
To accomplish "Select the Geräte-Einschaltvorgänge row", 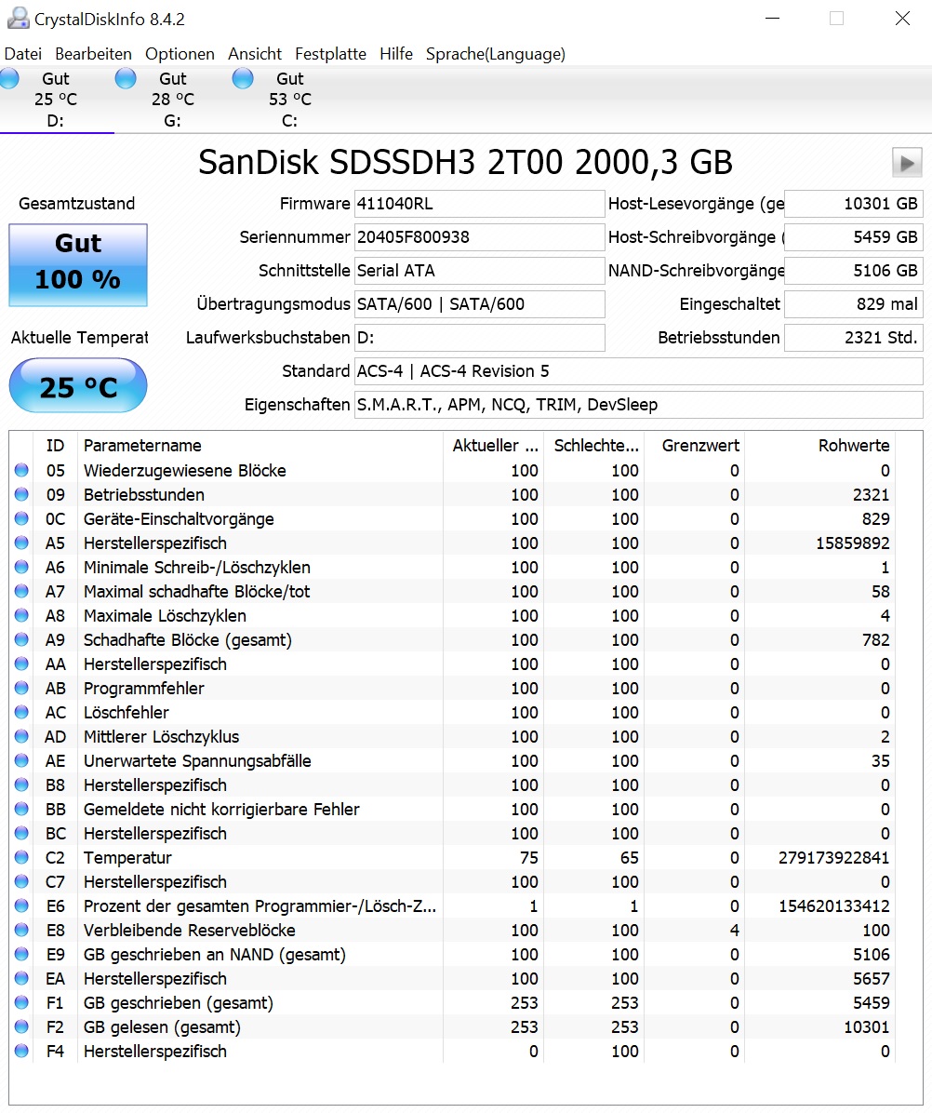I will (x=453, y=518).
